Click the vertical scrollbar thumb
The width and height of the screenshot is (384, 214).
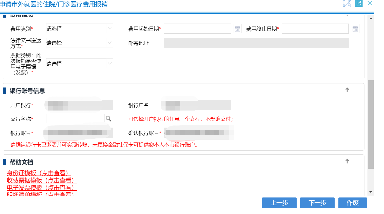pyautogui.click(x=371, y=124)
